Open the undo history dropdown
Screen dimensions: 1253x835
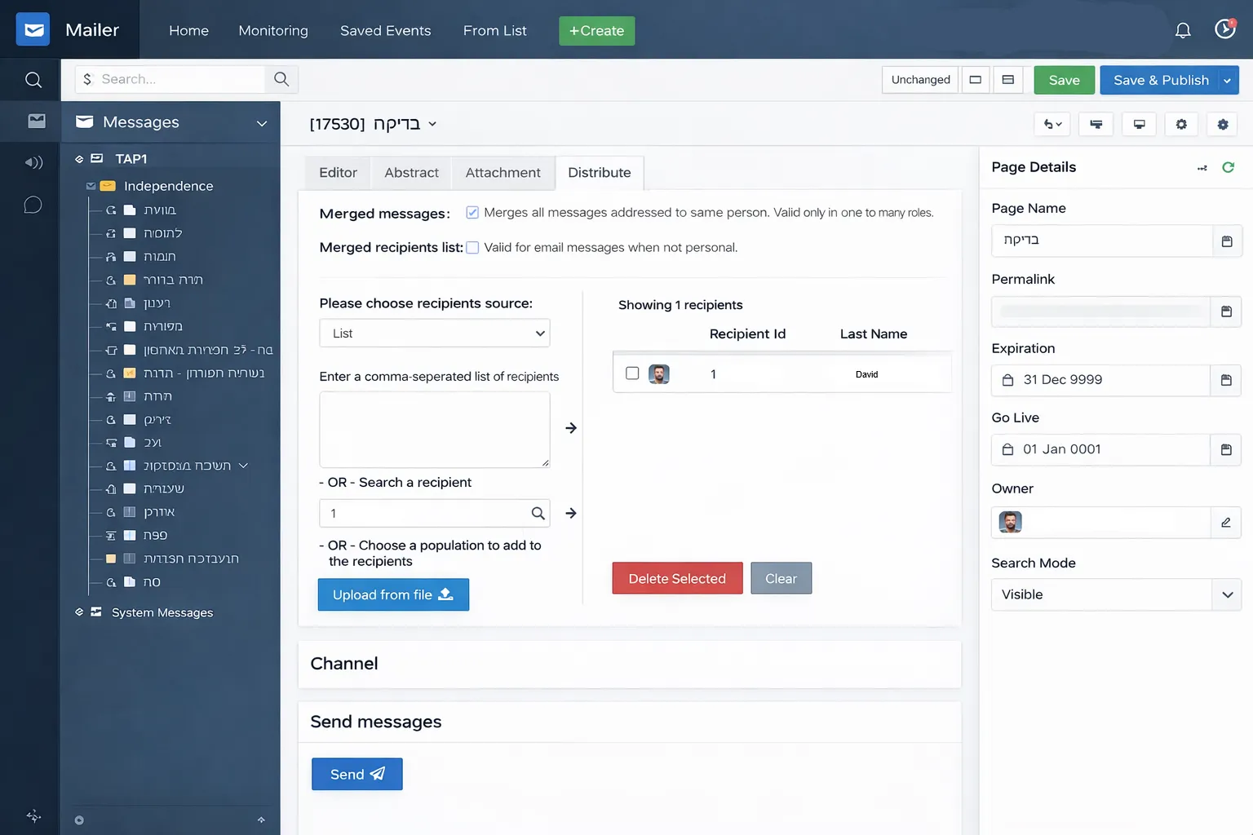[1053, 124]
